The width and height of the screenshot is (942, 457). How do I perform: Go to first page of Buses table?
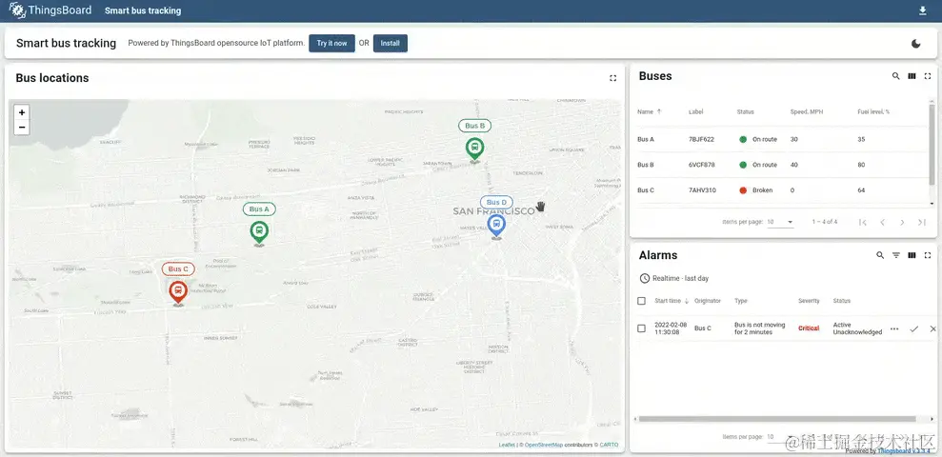(x=863, y=222)
